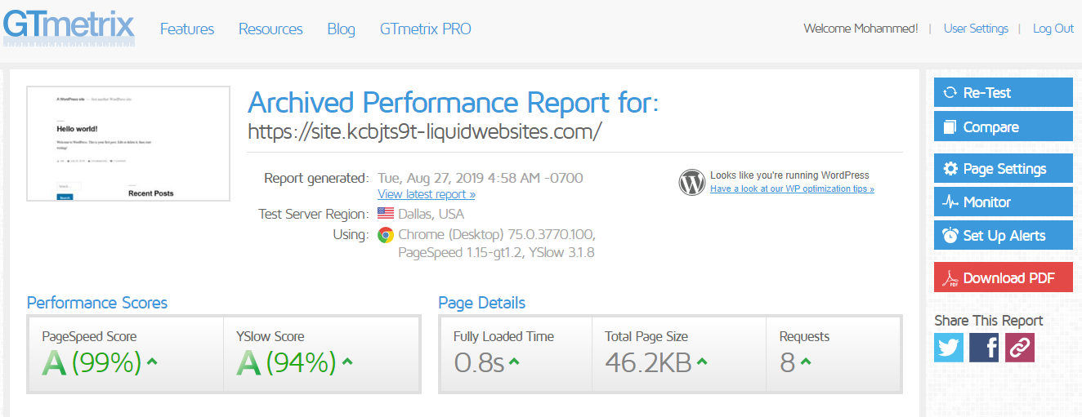Open View latest report link

(x=427, y=194)
